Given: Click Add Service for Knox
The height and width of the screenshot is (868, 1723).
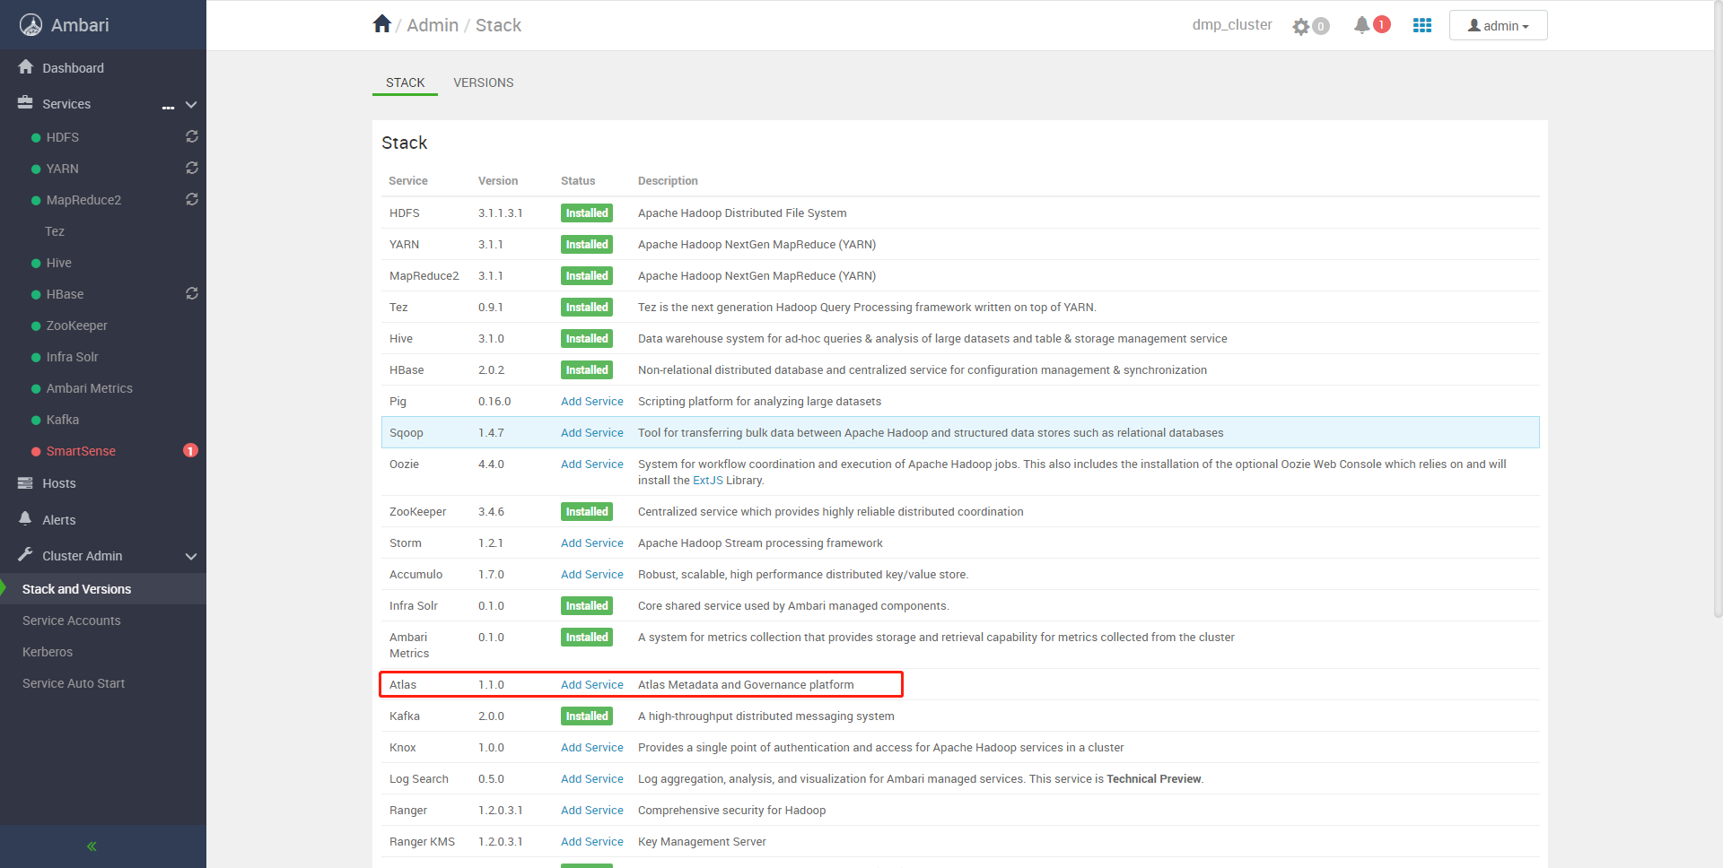Looking at the screenshot, I should tap(592, 747).
